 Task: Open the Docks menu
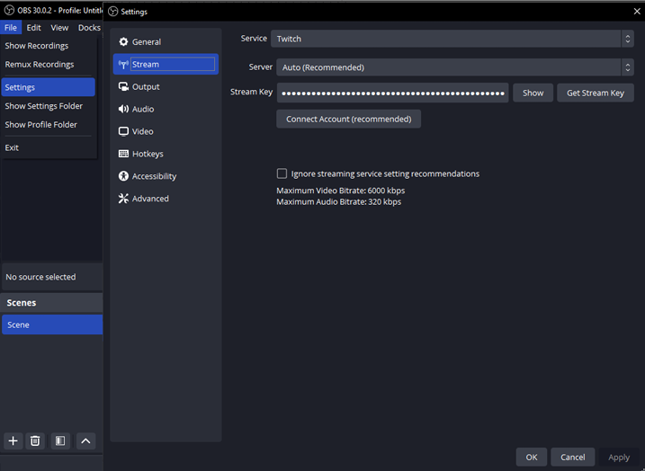coord(89,28)
